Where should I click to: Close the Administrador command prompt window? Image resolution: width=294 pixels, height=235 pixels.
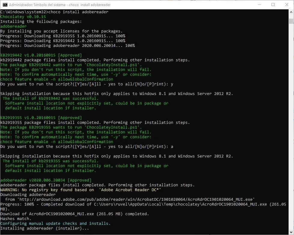tap(287, 5)
